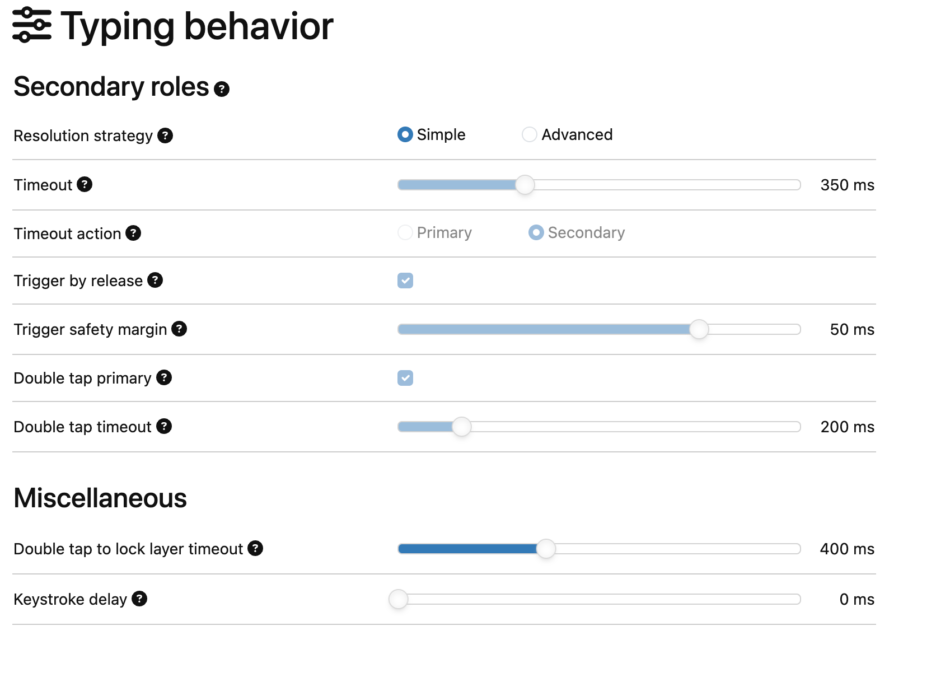936x682 pixels.
Task: Select the Simple resolution strategy radio
Action: (x=405, y=134)
